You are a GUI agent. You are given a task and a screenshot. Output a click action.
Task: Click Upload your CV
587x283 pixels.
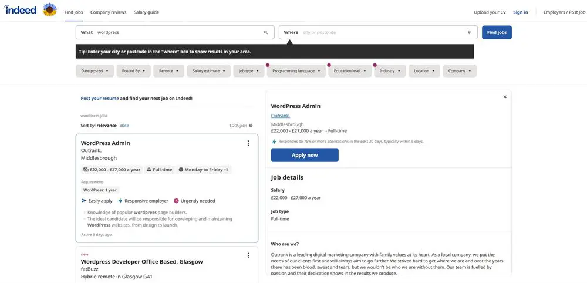(490, 12)
